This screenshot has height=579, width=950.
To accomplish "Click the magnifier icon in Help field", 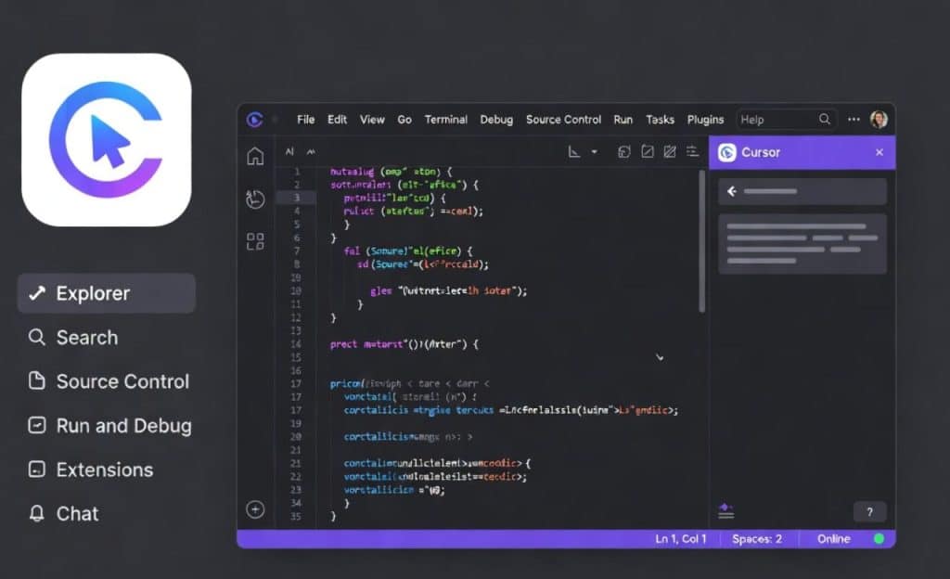I will click(x=825, y=120).
